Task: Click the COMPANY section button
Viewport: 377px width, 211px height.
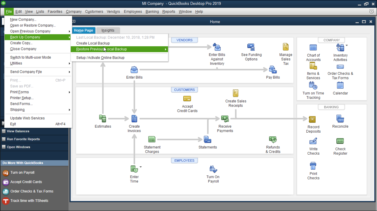Action: [331, 40]
